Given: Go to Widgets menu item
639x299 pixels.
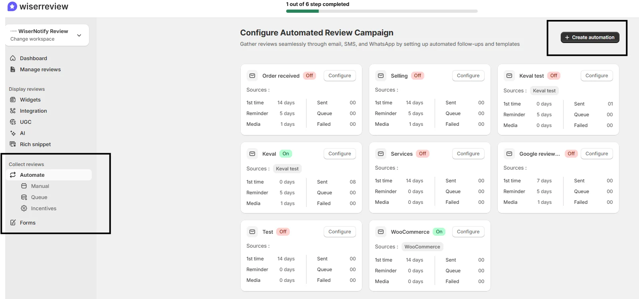Looking at the screenshot, I should (x=30, y=100).
